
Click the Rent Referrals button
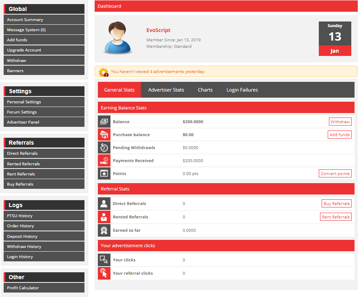335,217
